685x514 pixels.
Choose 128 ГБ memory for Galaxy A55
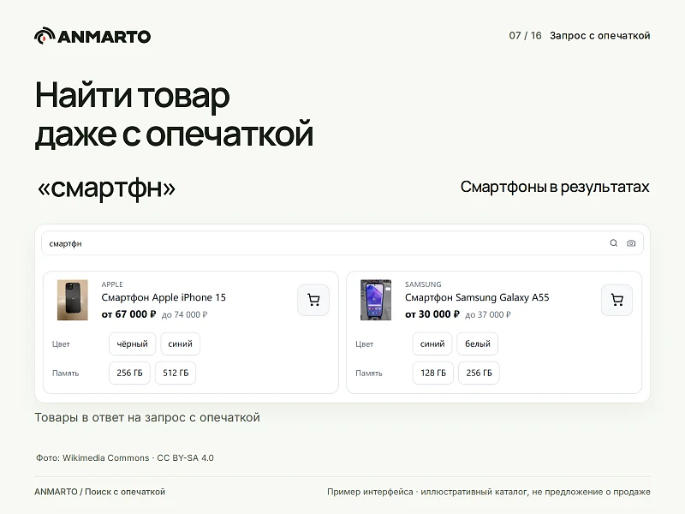point(433,373)
